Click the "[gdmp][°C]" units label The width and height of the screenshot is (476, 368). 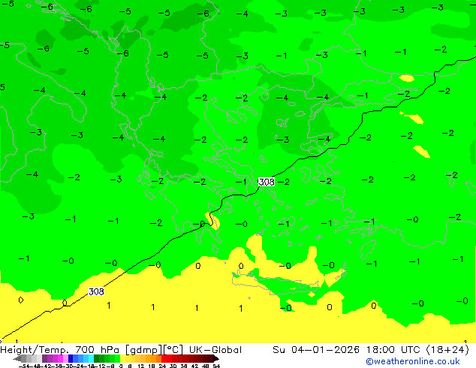pos(154,350)
